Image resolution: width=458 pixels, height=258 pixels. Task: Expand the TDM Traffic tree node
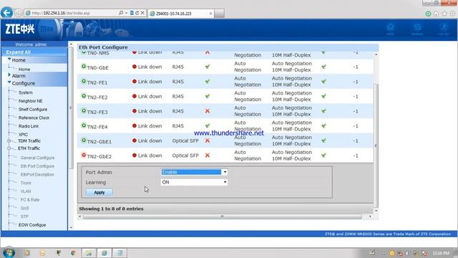click(x=9, y=141)
